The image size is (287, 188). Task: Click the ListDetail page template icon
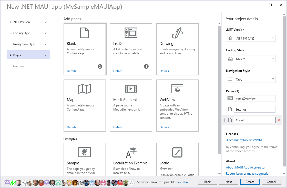tap(131, 33)
